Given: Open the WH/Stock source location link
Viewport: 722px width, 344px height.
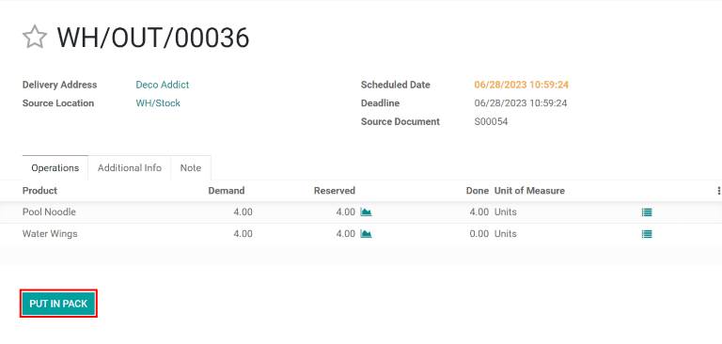Looking at the screenshot, I should coord(158,103).
